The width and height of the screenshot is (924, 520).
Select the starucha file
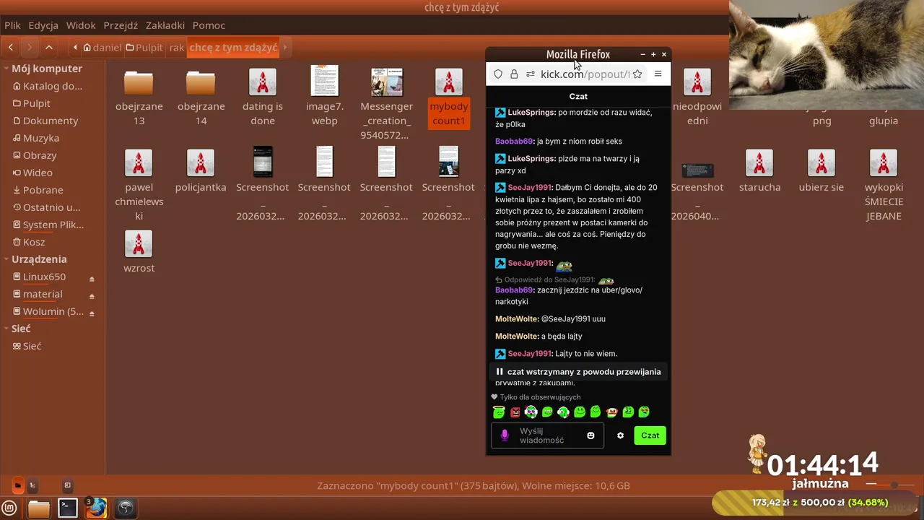click(x=759, y=170)
